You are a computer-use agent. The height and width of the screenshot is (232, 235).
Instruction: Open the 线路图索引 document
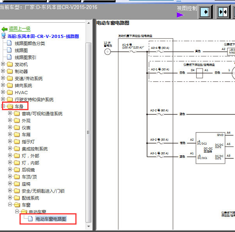click(x=25, y=57)
